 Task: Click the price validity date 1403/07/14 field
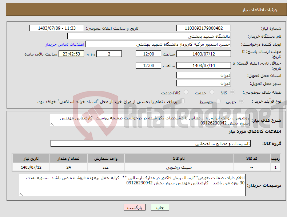click(x=204, y=65)
